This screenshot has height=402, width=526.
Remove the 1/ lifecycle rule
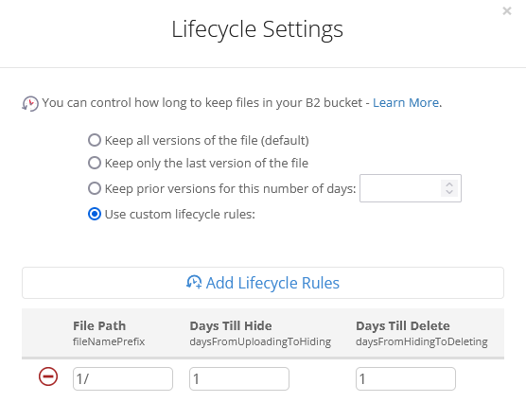pos(48,376)
